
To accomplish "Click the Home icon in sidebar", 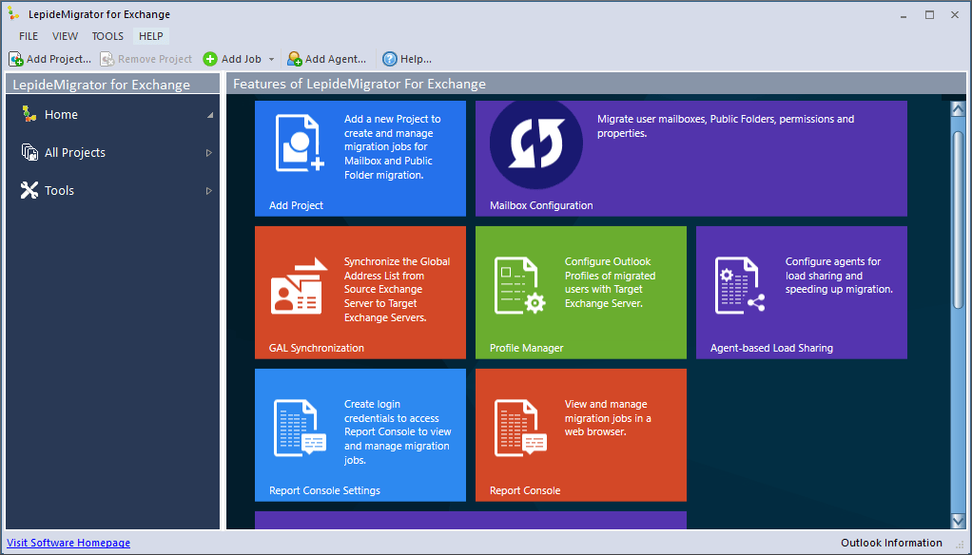I will [29, 114].
